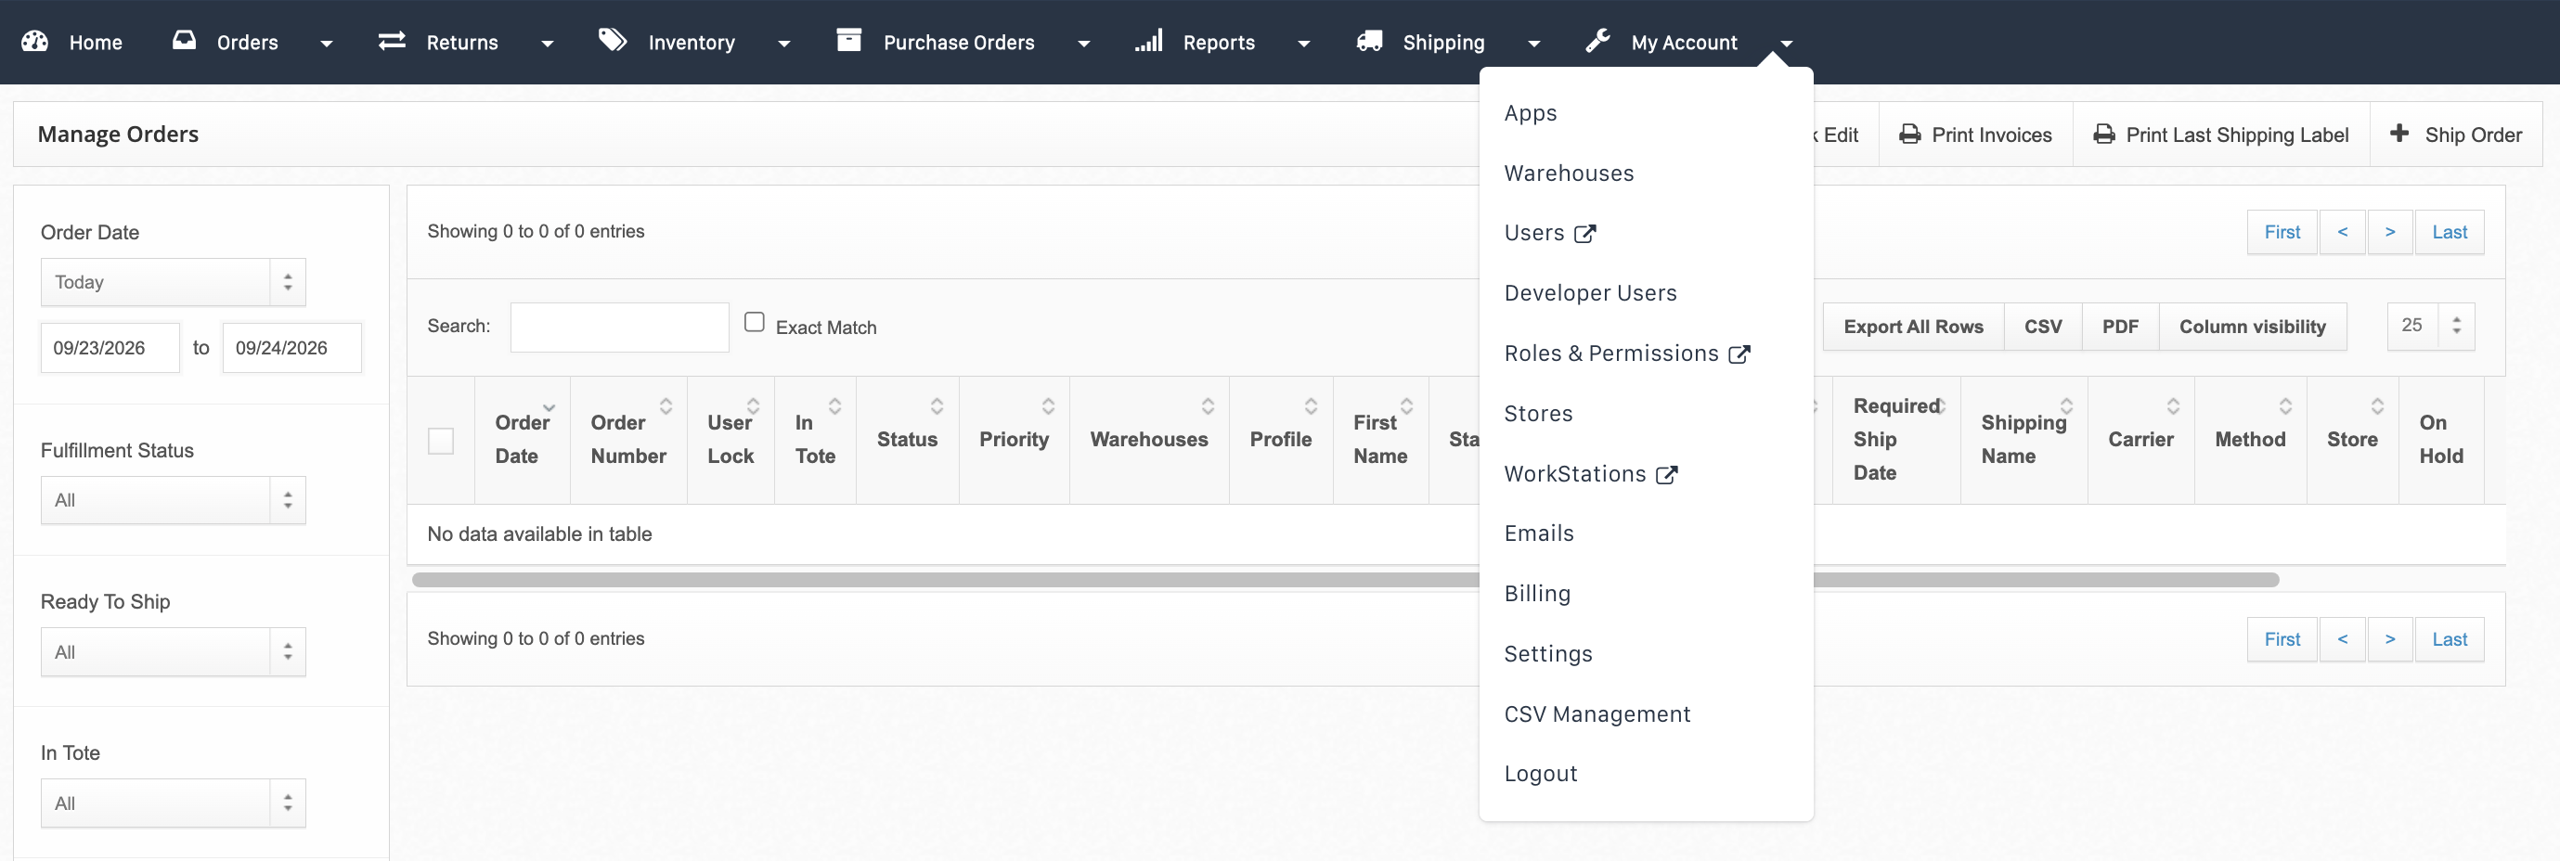Click the Orders inbox icon

184,40
